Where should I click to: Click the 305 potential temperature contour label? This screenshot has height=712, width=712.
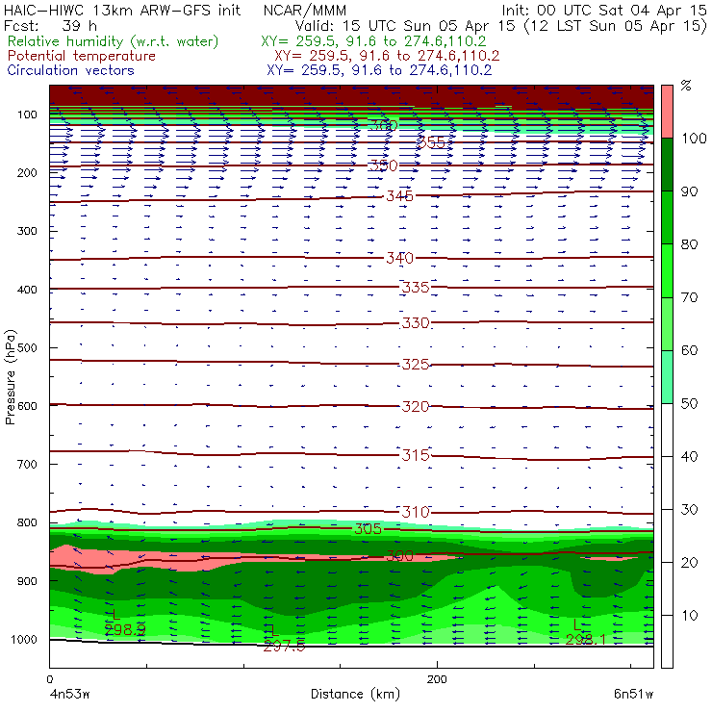(368, 528)
